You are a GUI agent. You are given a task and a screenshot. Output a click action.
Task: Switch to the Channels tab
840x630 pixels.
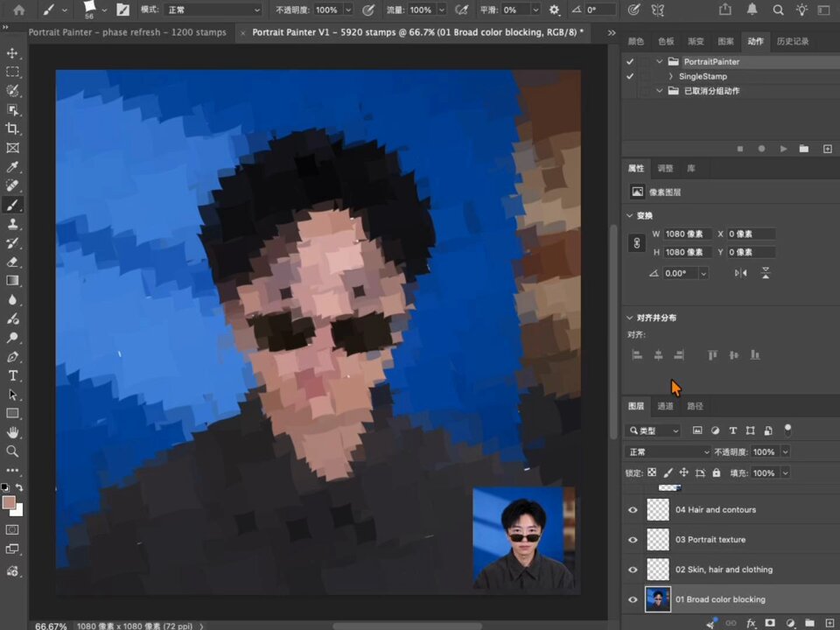click(x=665, y=406)
